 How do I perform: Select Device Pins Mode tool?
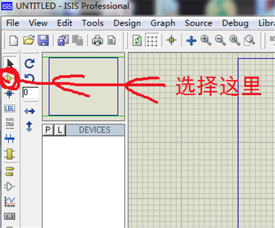9,186
